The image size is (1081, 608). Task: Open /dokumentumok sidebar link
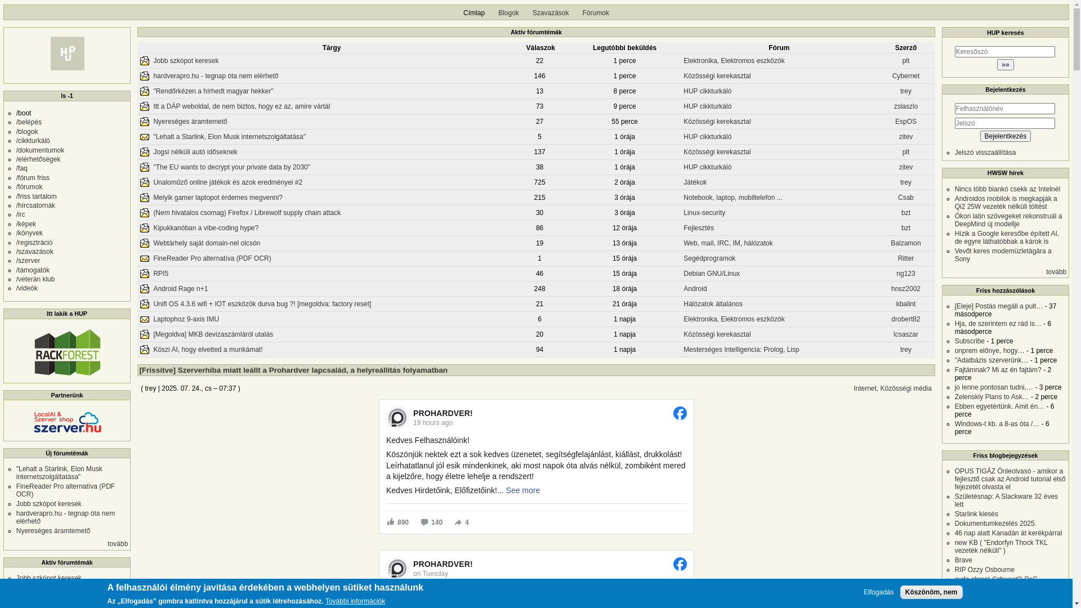pyautogui.click(x=40, y=150)
